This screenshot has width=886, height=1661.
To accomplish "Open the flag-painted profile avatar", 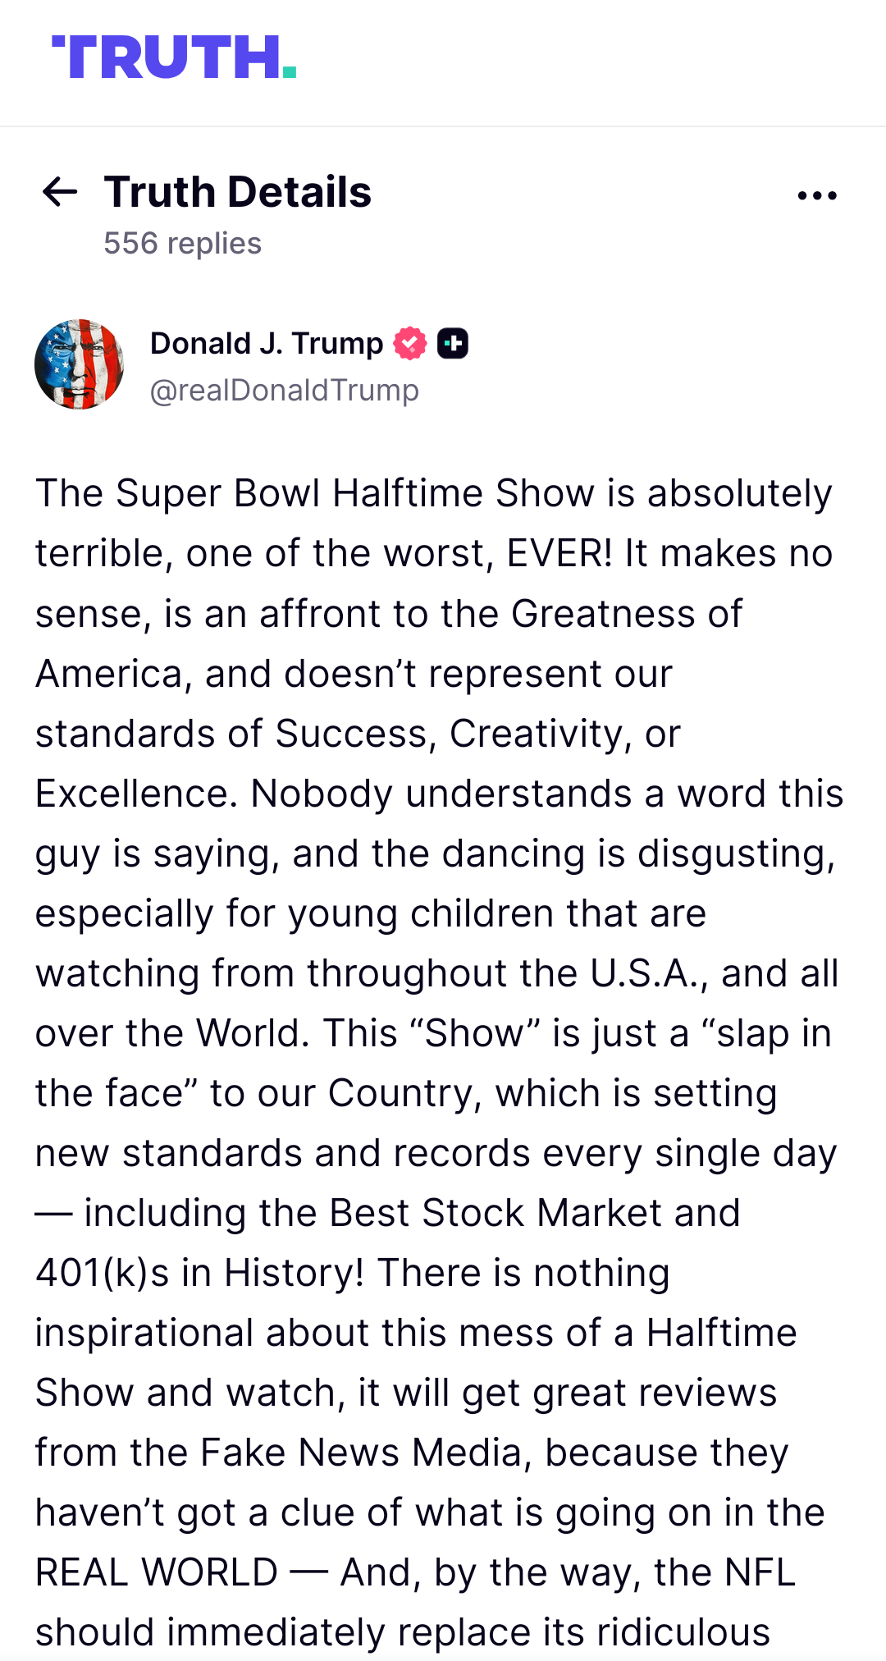I will [x=80, y=364].
